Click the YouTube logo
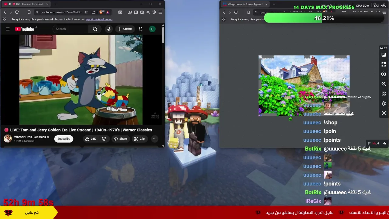The width and height of the screenshot is (389, 219). tap(24, 29)
